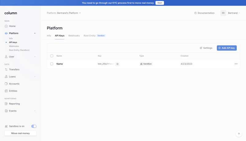Open the Documentation link
The image size is (246, 141).
tap(204, 13)
